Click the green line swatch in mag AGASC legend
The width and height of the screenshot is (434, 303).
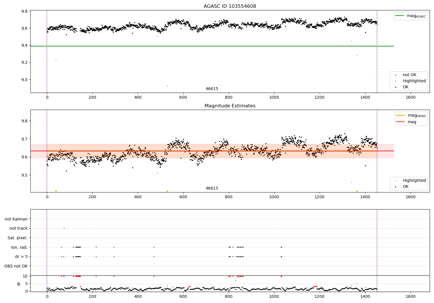400,16
